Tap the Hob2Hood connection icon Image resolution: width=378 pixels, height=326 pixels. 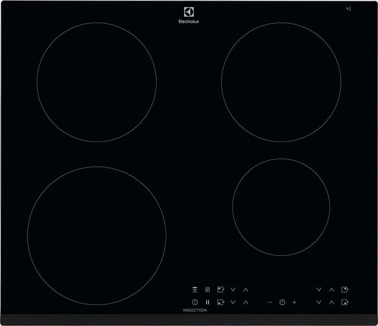(195, 290)
